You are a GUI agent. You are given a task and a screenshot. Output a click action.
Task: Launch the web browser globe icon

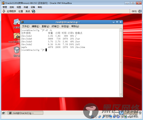[x=33, y=11]
